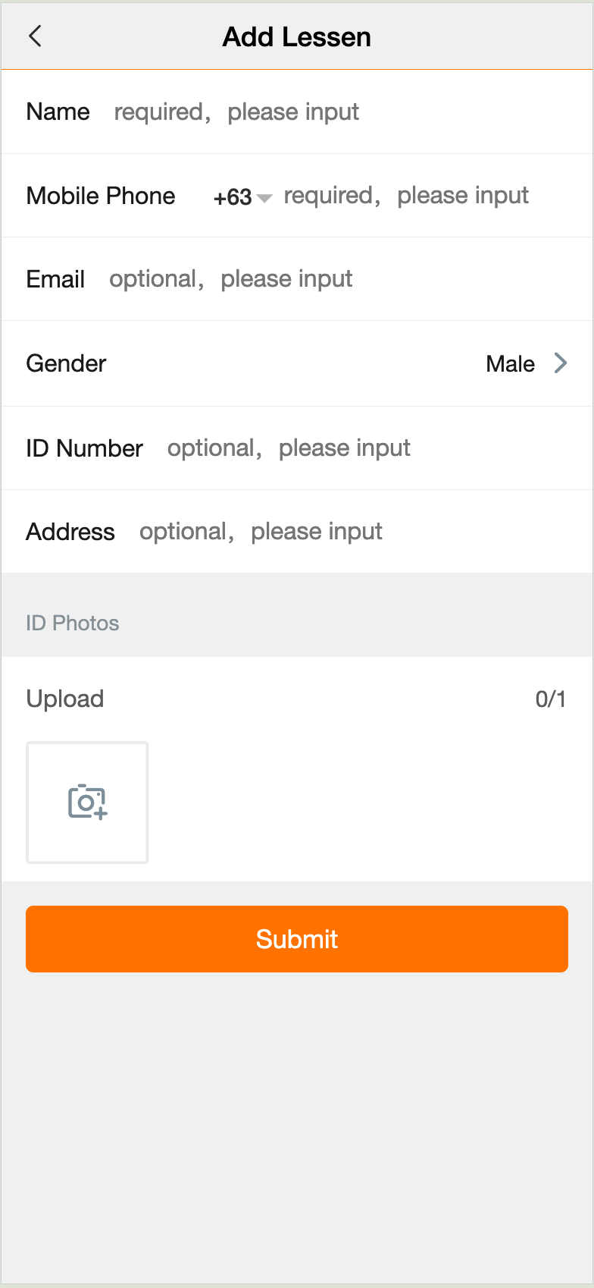Image resolution: width=594 pixels, height=1288 pixels.
Task: Select the Male gender value
Action: click(510, 364)
